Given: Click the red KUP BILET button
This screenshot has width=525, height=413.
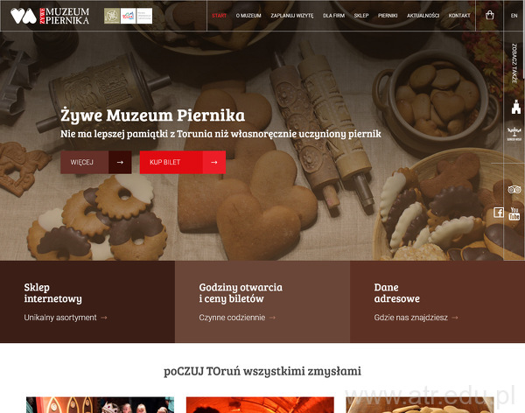Looking at the screenshot, I should [183, 162].
